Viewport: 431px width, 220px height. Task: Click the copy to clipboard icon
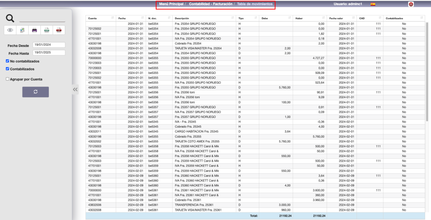23,30
